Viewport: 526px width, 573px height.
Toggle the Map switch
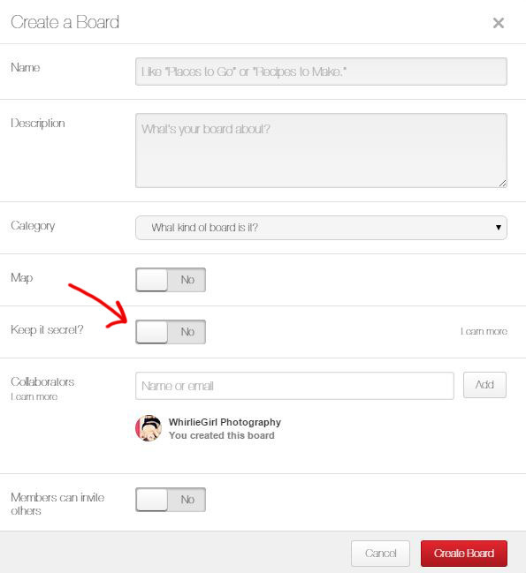pyautogui.click(x=171, y=280)
